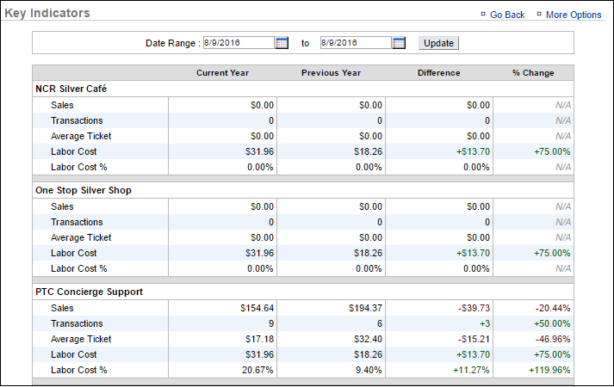Click the Sales label under NCR Silver Café
Image resolution: width=614 pixels, height=387 pixels.
tap(62, 105)
